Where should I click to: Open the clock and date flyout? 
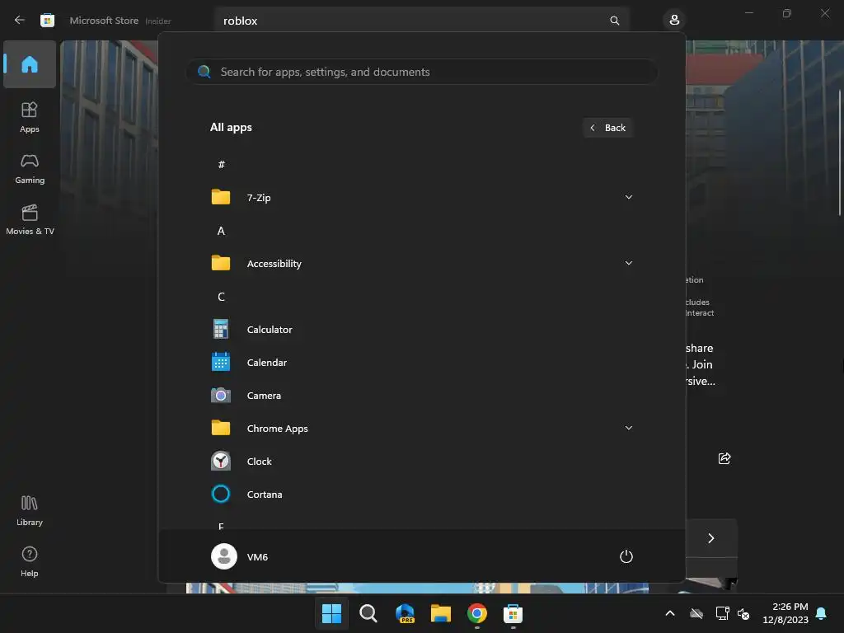click(x=785, y=613)
